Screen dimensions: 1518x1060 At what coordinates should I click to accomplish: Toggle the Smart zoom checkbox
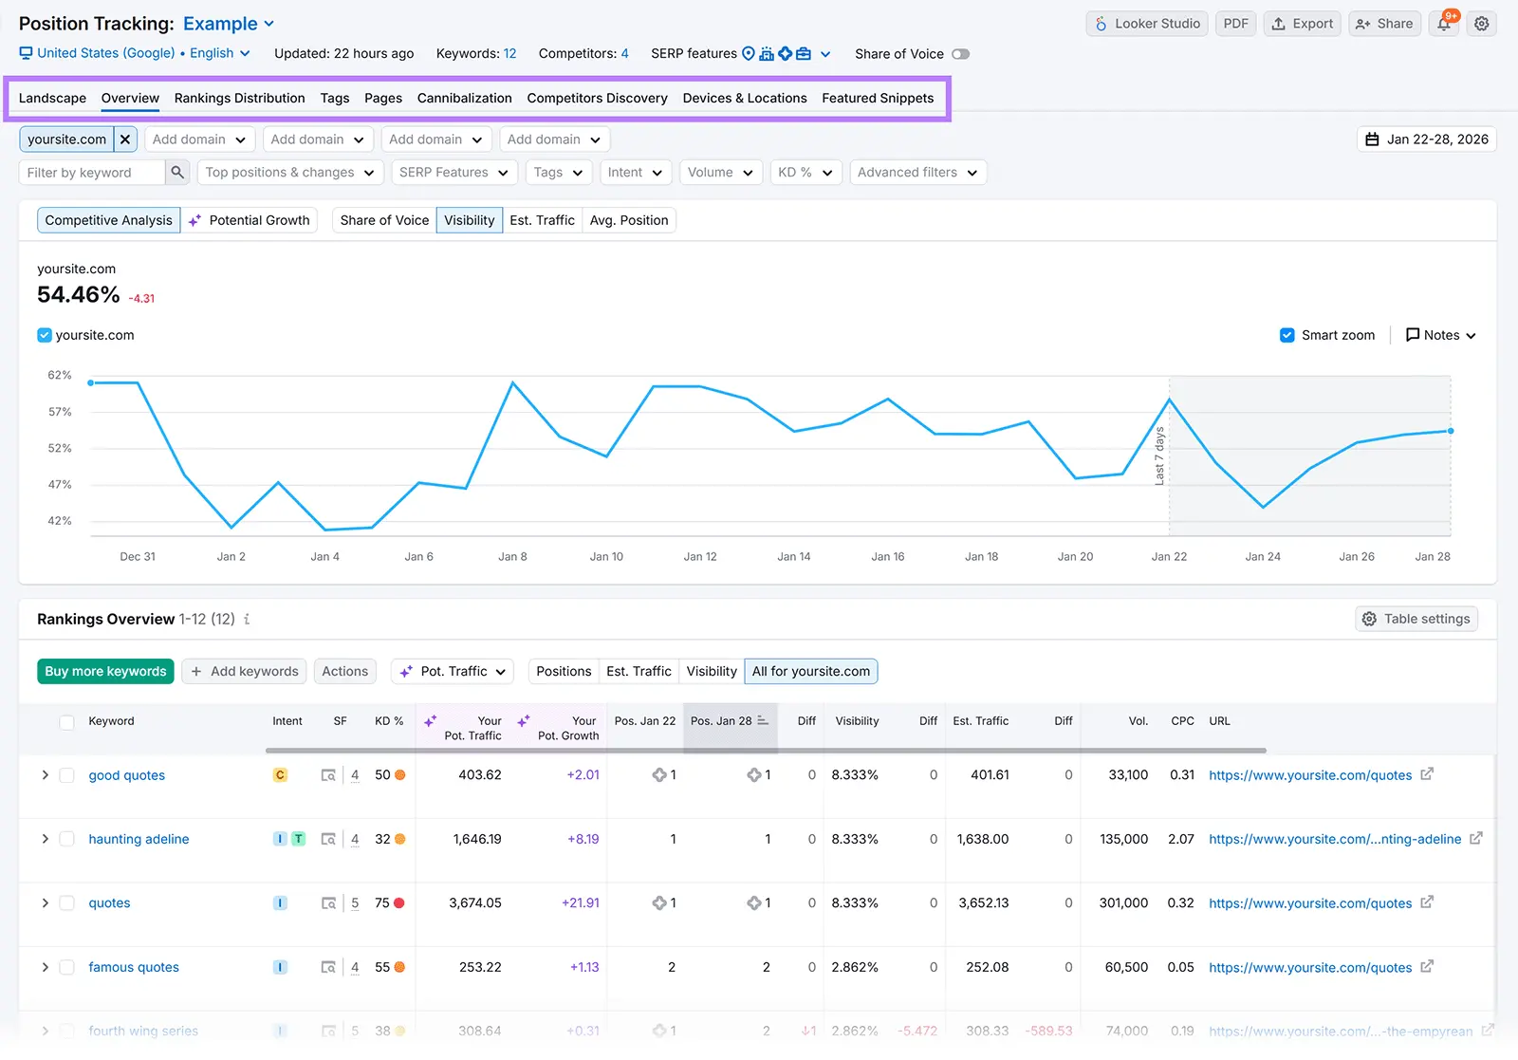click(x=1287, y=335)
